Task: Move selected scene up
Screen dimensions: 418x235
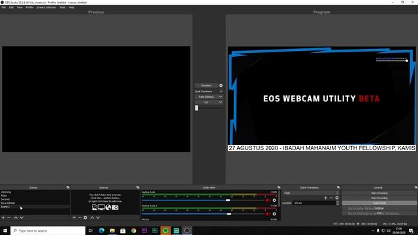Action: pyautogui.click(x=16, y=217)
